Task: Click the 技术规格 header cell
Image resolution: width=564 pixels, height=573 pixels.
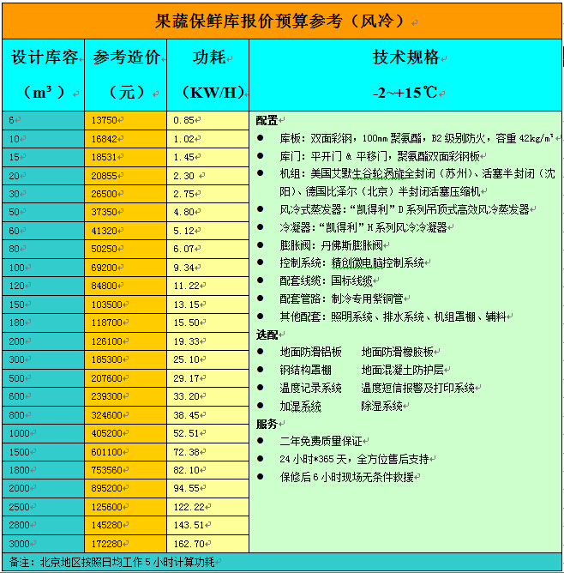Action: [x=405, y=58]
